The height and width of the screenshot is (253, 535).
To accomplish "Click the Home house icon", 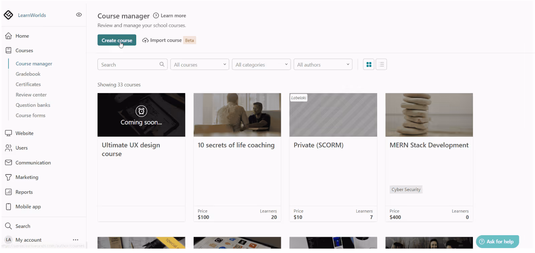I will tap(8, 36).
